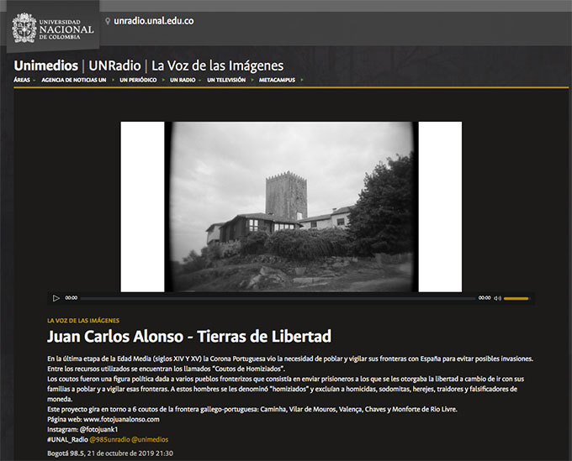
Task: Click the black-and-white tower photograph
Action: tap(291, 207)
